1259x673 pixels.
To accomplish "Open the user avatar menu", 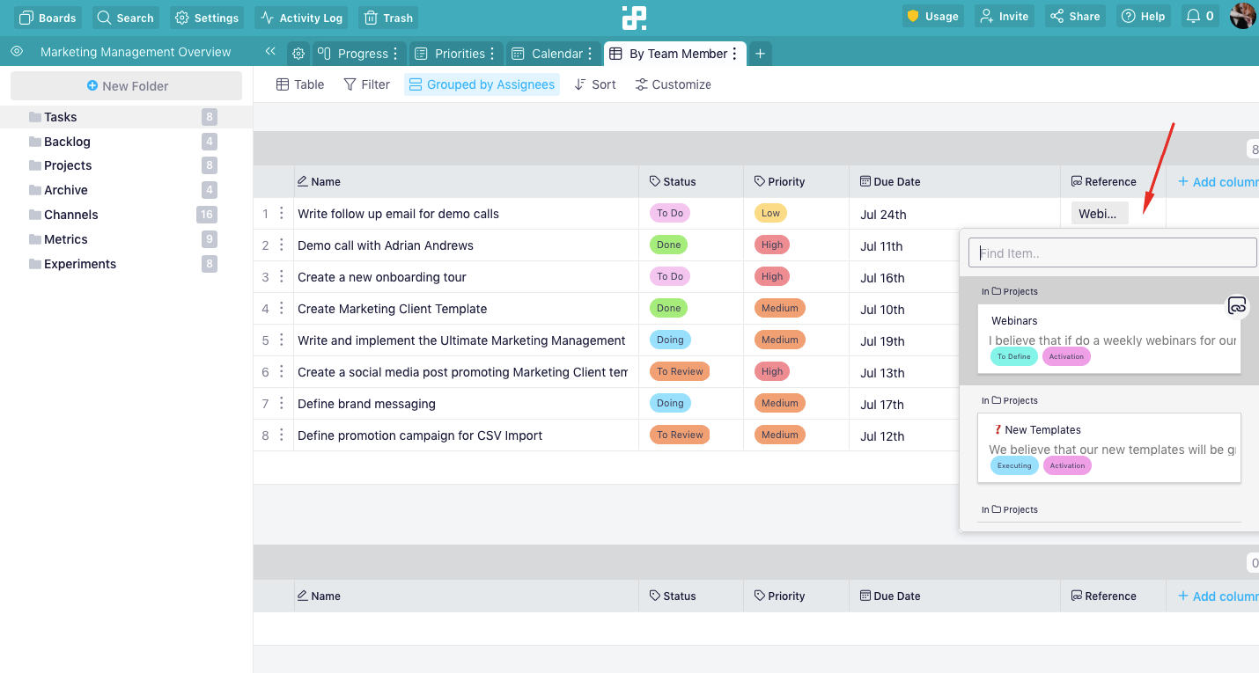I will tap(1242, 16).
